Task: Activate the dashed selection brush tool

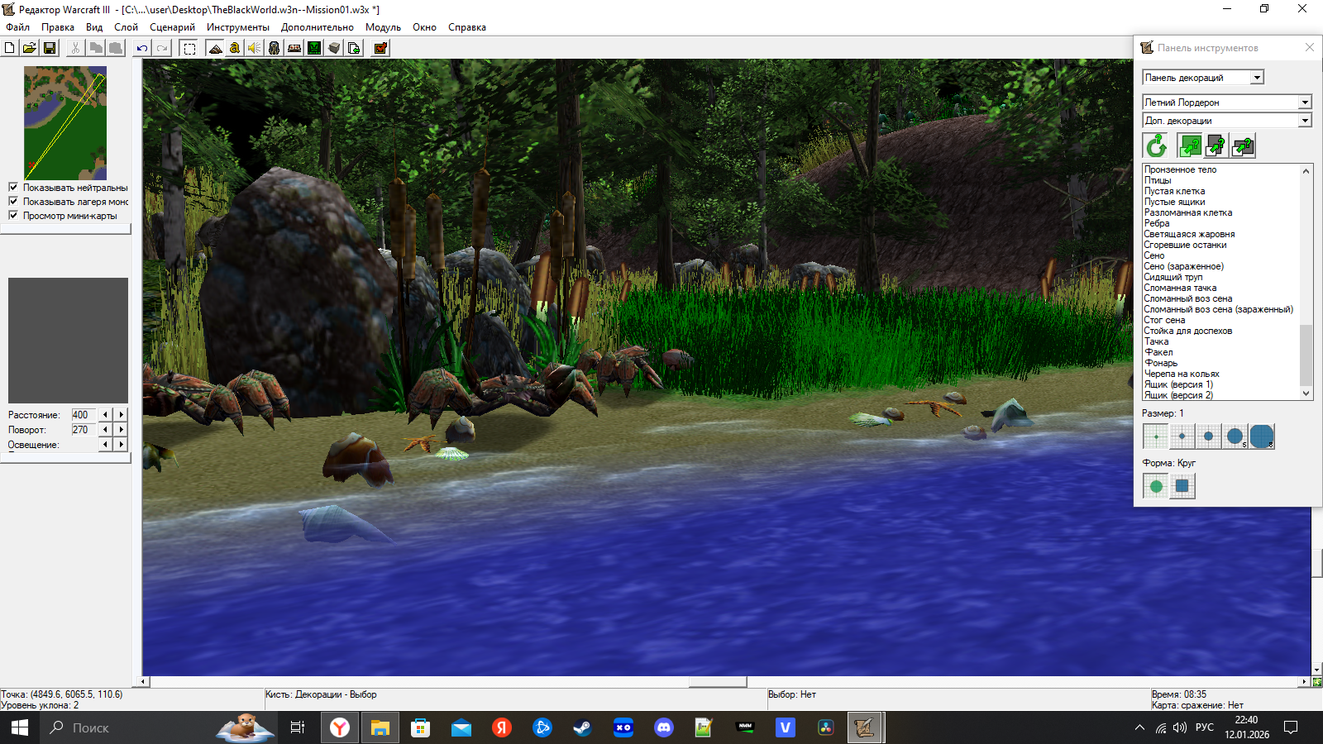Action: pyautogui.click(x=189, y=48)
